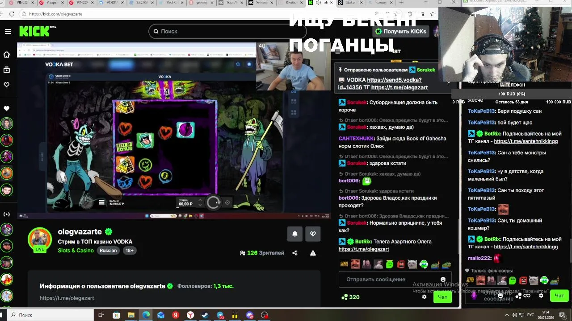572x321 pixels.
Task: Open t.me/olegazart link in BotRix message
Action: [364, 249]
